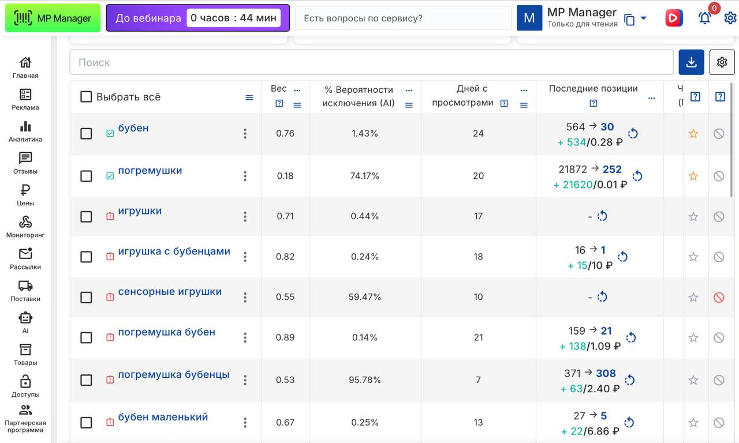This screenshot has width=739, height=443.
Task: Star the 'игрушки' keyword as favorite
Action: 693,217
